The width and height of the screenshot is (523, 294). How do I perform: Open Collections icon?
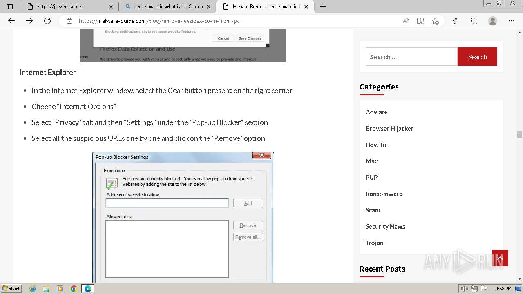pos(474,21)
